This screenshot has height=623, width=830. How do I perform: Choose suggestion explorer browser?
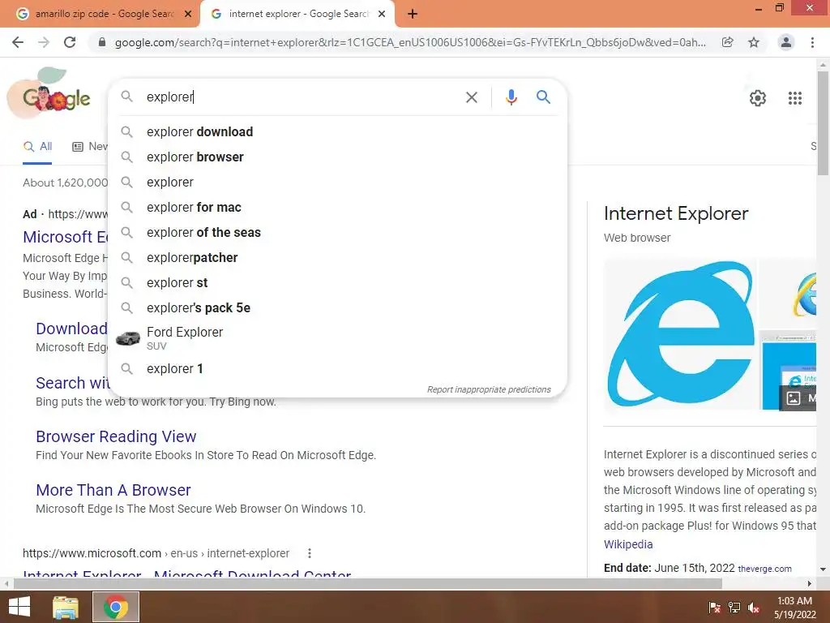click(337, 157)
